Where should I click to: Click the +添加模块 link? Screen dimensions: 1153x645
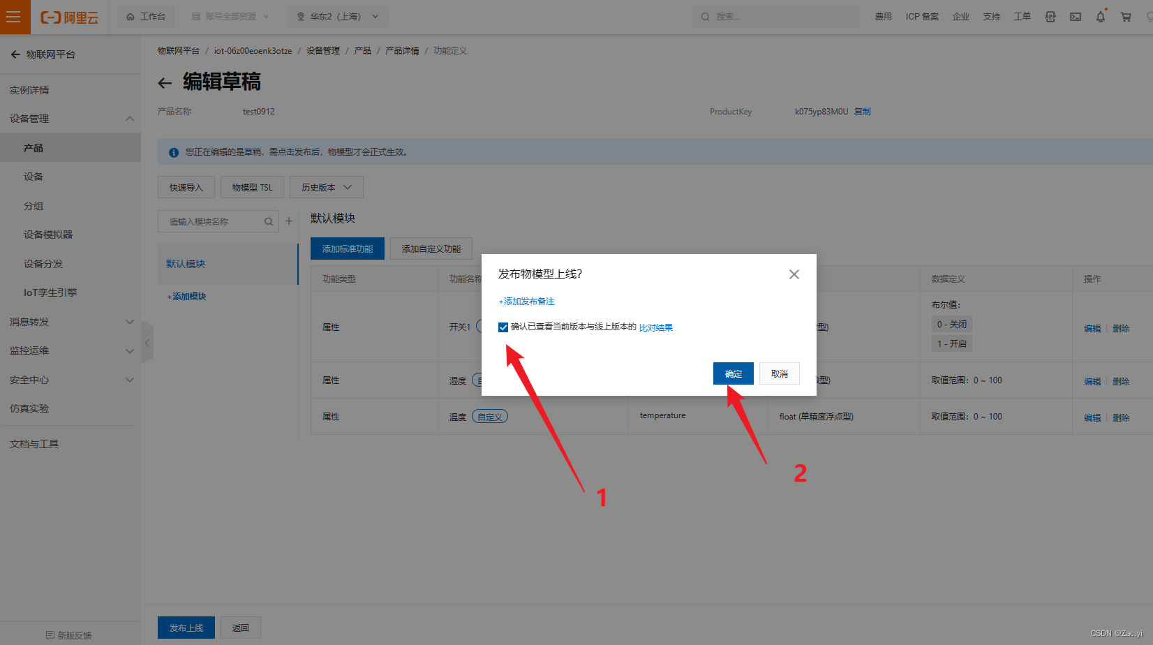coord(186,297)
